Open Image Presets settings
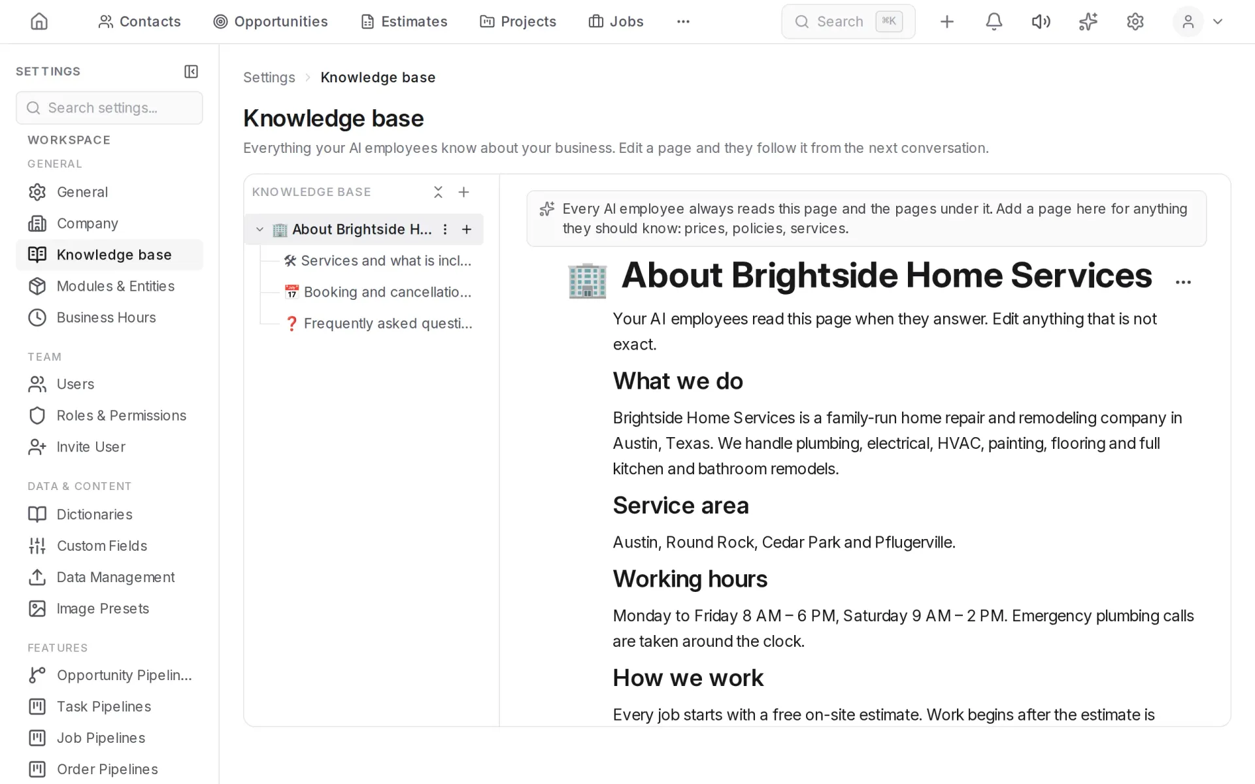1255x784 pixels. tap(109, 608)
